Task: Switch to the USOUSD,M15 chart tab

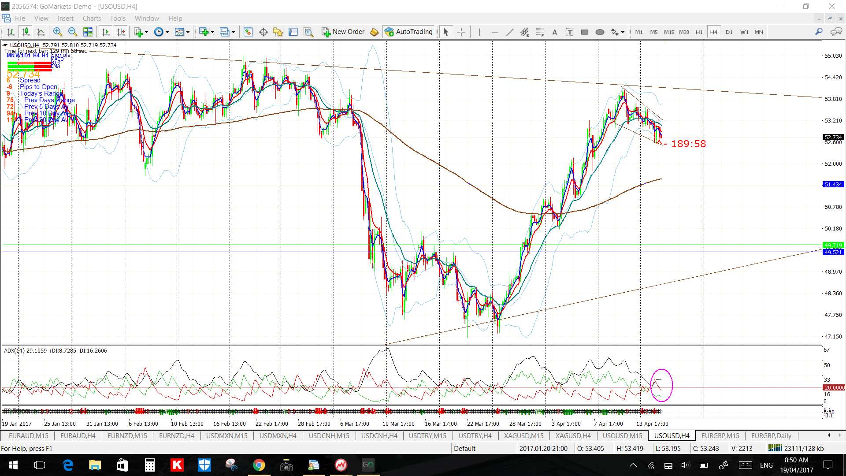Action: [622, 435]
